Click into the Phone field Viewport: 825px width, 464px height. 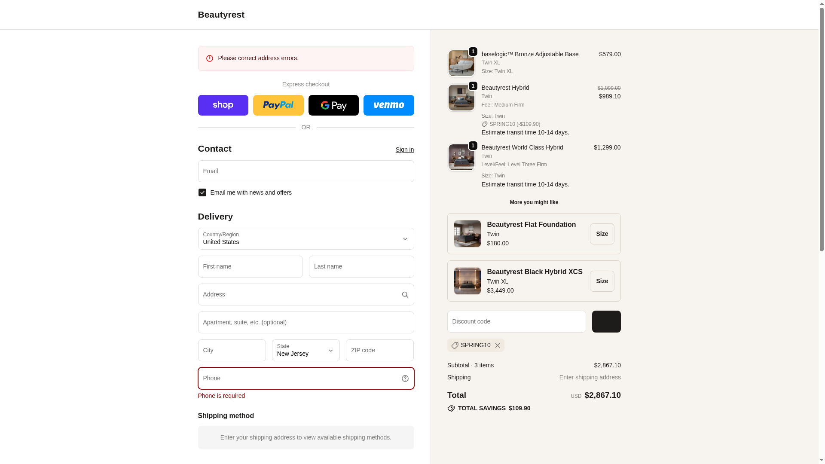[x=299, y=379]
